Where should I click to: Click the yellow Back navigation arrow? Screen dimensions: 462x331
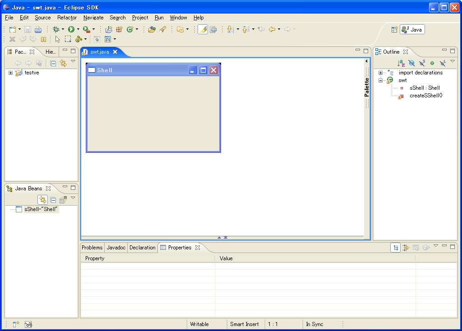point(272,29)
